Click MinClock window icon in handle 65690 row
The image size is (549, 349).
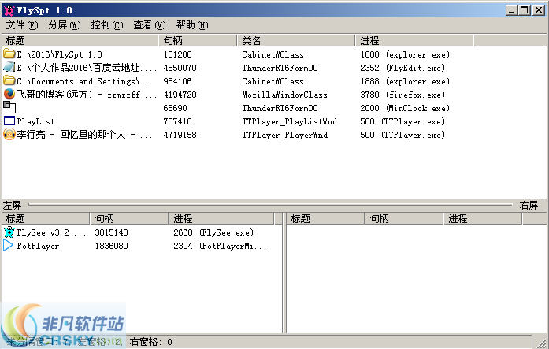point(9,107)
